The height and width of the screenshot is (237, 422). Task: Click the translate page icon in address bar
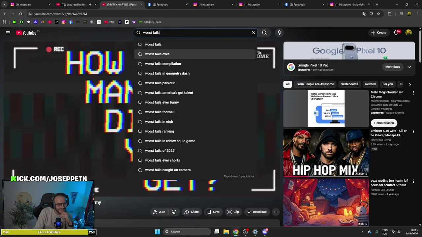coord(364,14)
